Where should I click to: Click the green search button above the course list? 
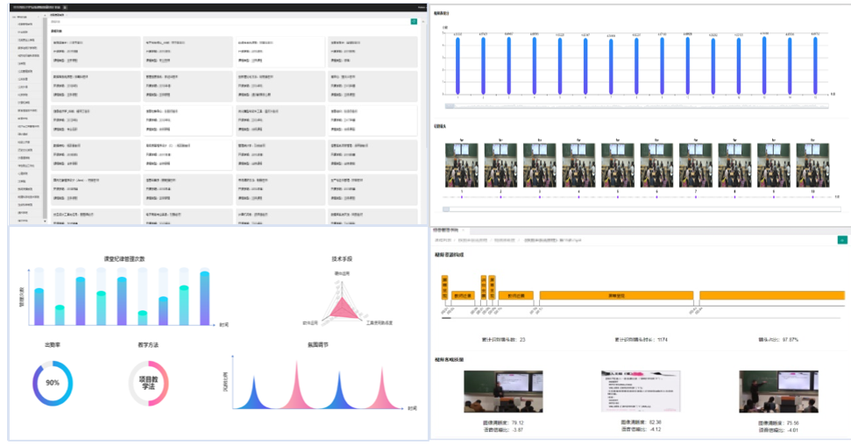[414, 21]
